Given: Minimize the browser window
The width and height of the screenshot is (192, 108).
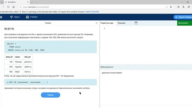Looking at the screenshot, I should tap(182, 2).
